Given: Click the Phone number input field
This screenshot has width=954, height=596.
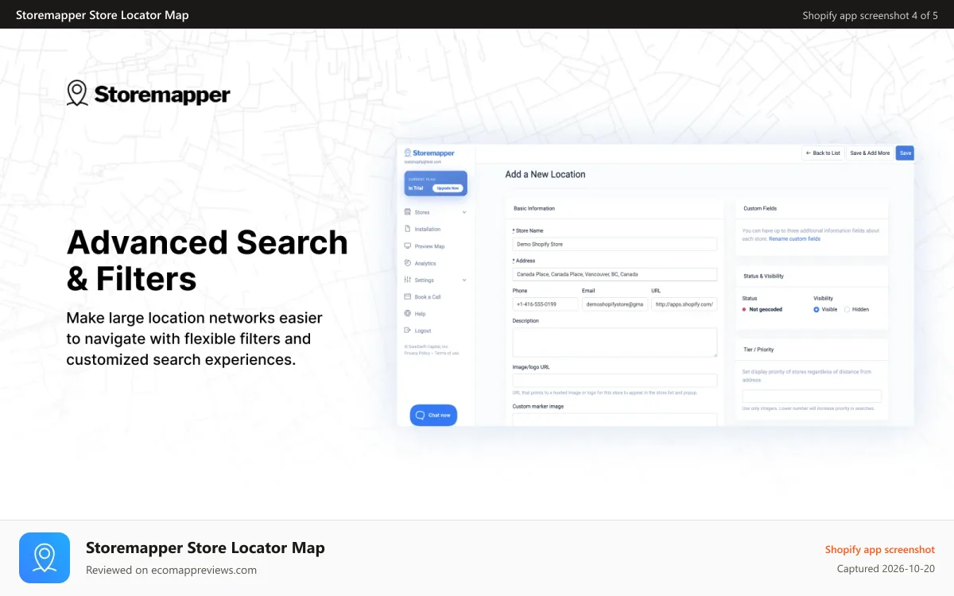Looking at the screenshot, I should (x=545, y=304).
